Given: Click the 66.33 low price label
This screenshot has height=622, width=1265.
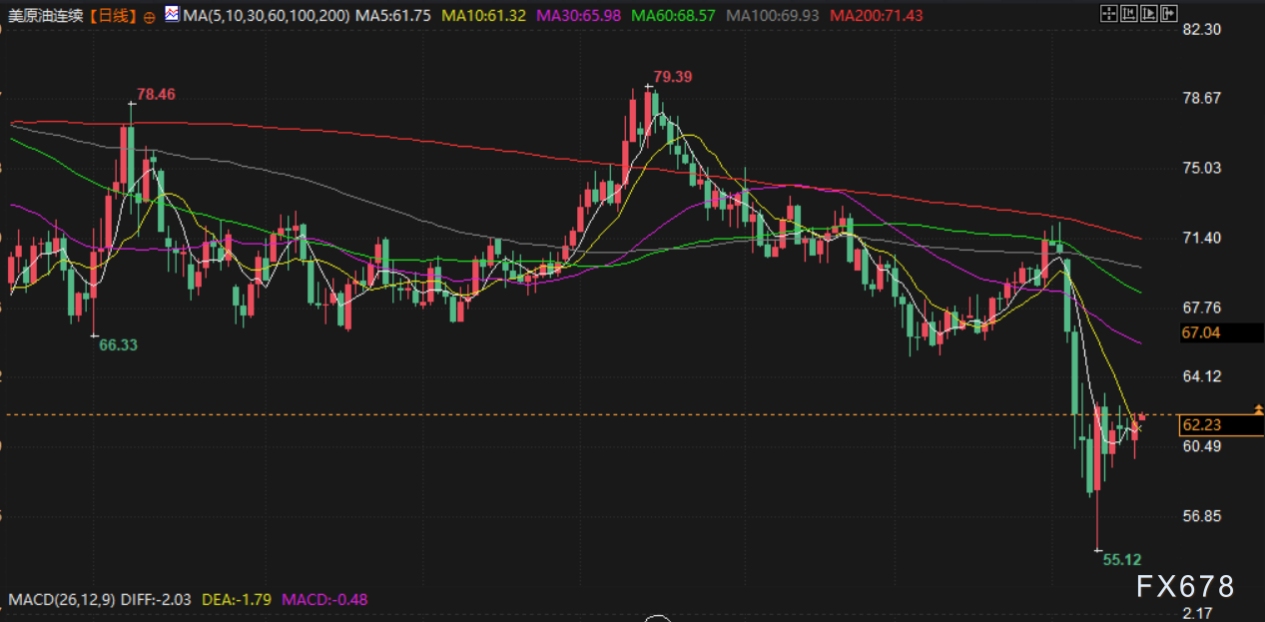Looking at the screenshot, I should pyautogui.click(x=118, y=343).
